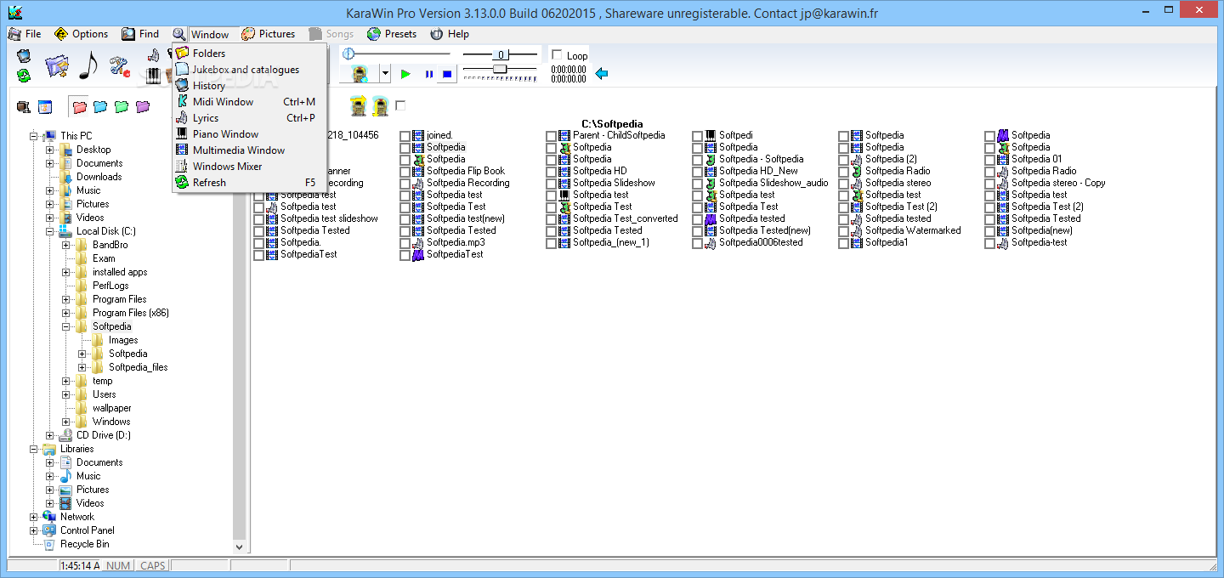Expand the Desktop tree node
Viewport: 1224px width, 578px height.
tap(50, 150)
